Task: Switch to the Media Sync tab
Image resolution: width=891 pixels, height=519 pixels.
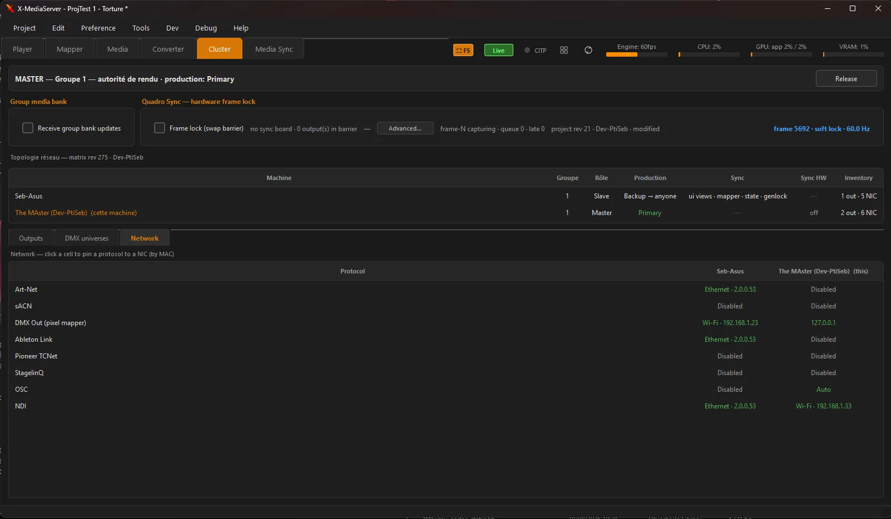Action: (274, 49)
